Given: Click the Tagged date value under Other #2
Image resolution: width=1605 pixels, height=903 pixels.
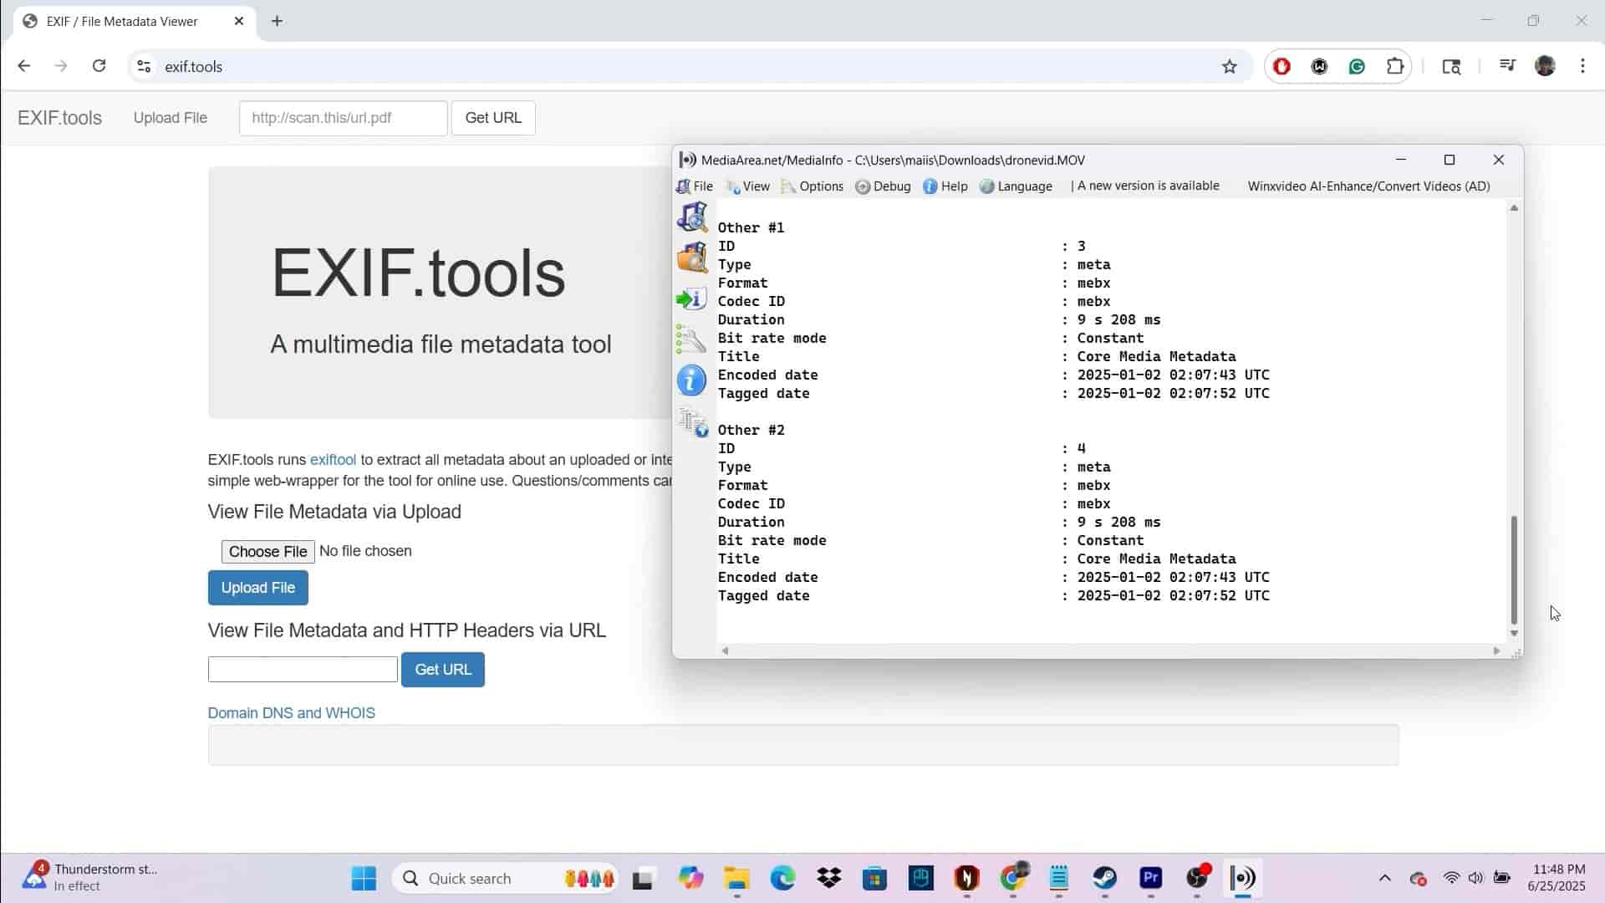Looking at the screenshot, I should tap(1173, 595).
